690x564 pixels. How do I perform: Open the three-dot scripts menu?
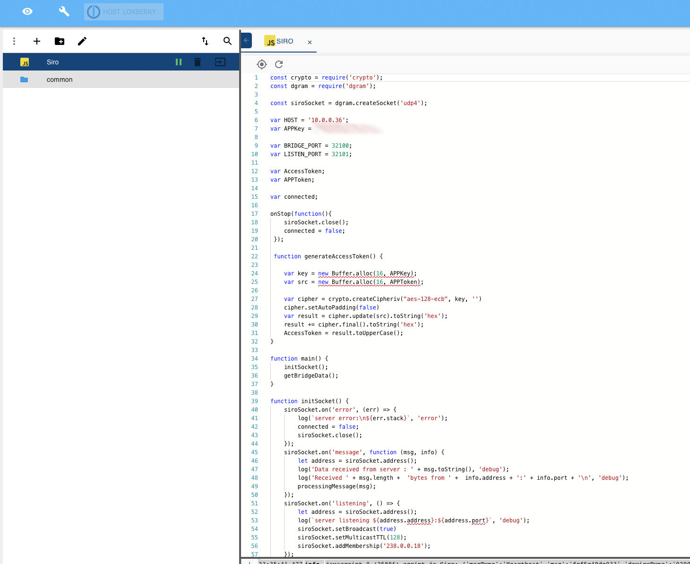tap(14, 41)
